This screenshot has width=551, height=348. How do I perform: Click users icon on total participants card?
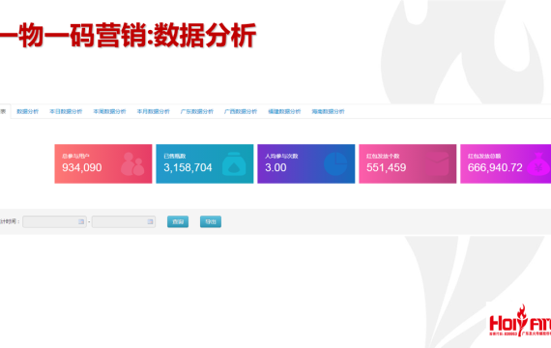[x=132, y=163]
